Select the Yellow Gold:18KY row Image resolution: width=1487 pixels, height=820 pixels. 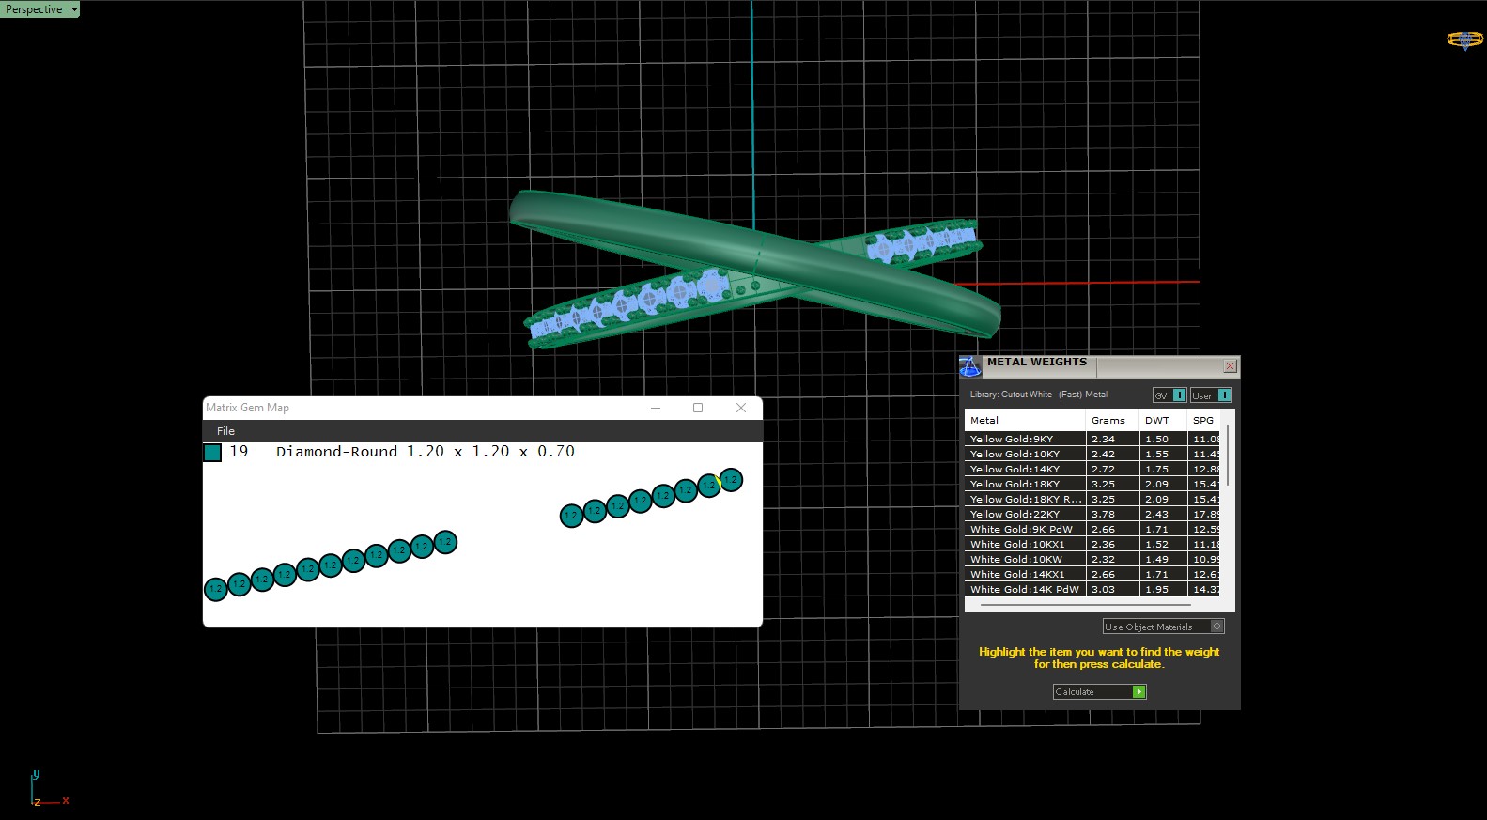point(1015,485)
